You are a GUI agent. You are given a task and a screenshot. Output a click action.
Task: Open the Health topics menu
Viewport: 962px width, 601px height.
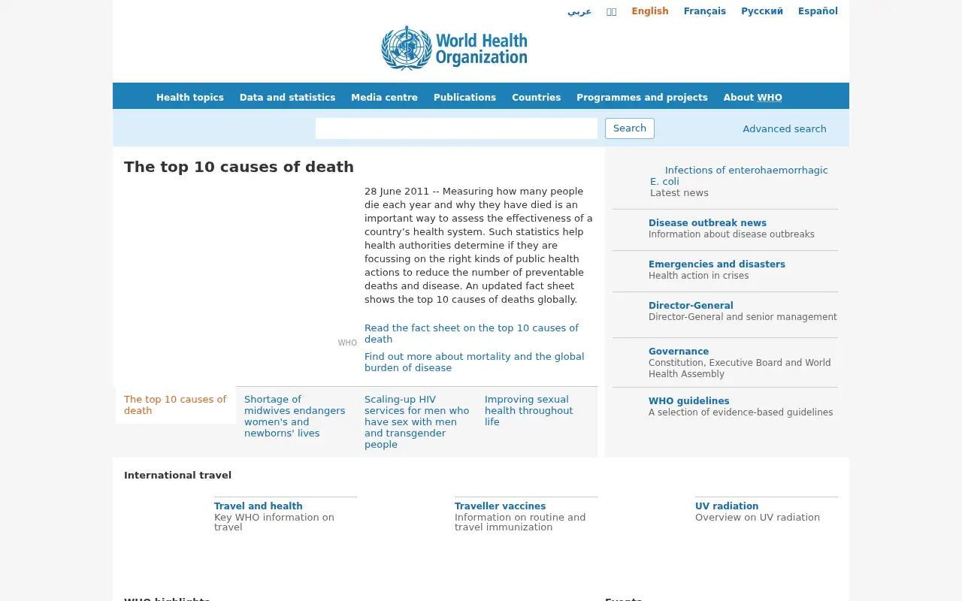(190, 98)
